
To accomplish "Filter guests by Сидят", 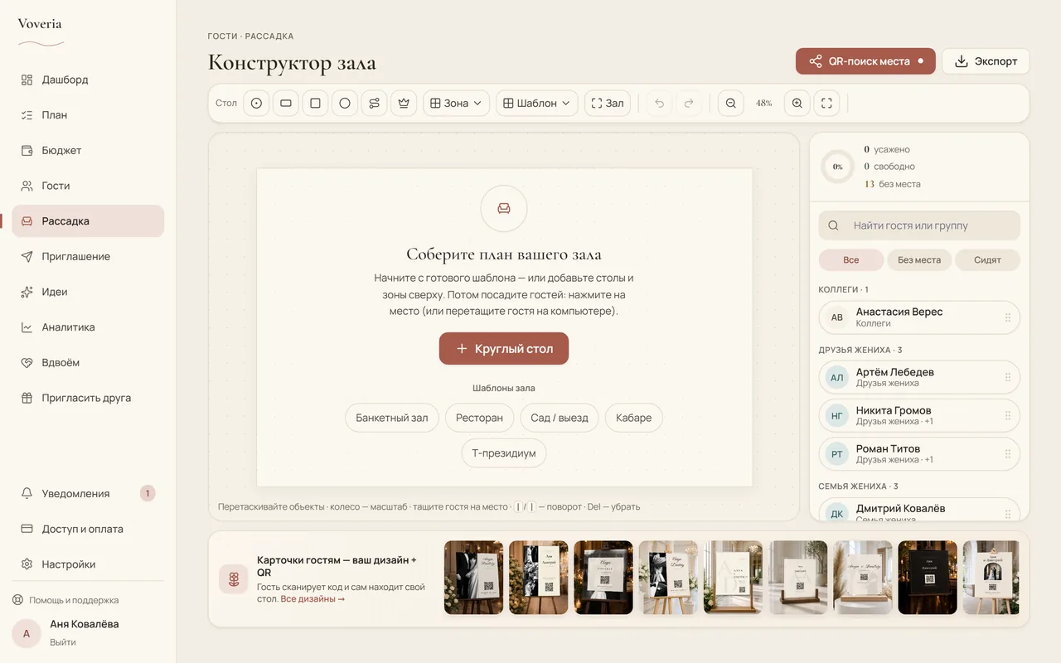I will (x=988, y=260).
